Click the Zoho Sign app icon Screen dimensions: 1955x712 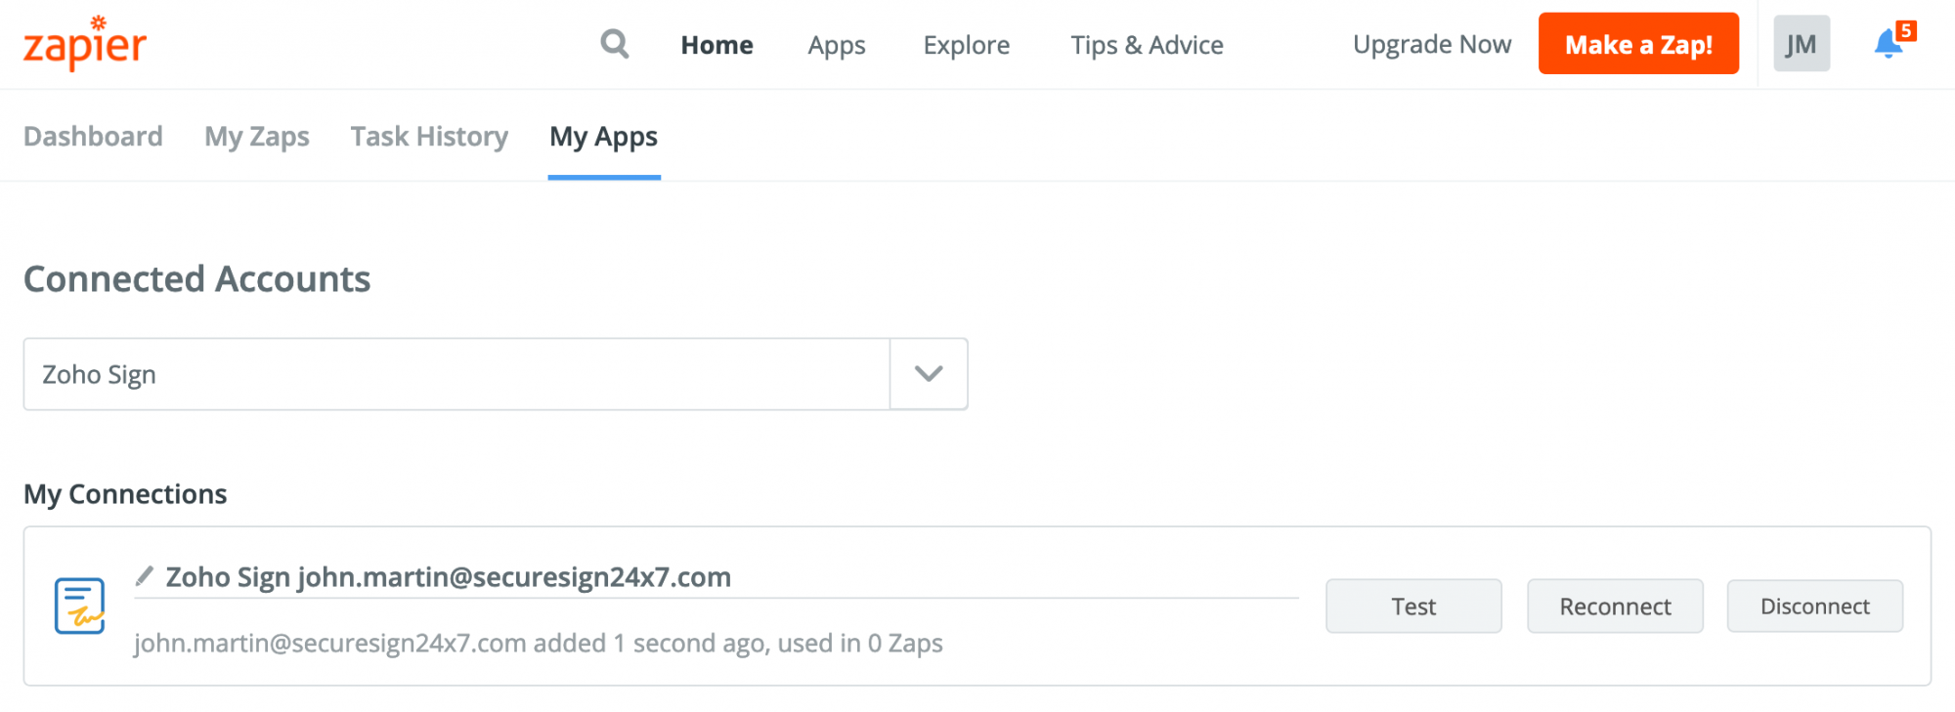click(x=79, y=606)
